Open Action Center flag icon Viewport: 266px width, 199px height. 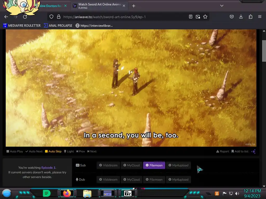tap(224, 193)
